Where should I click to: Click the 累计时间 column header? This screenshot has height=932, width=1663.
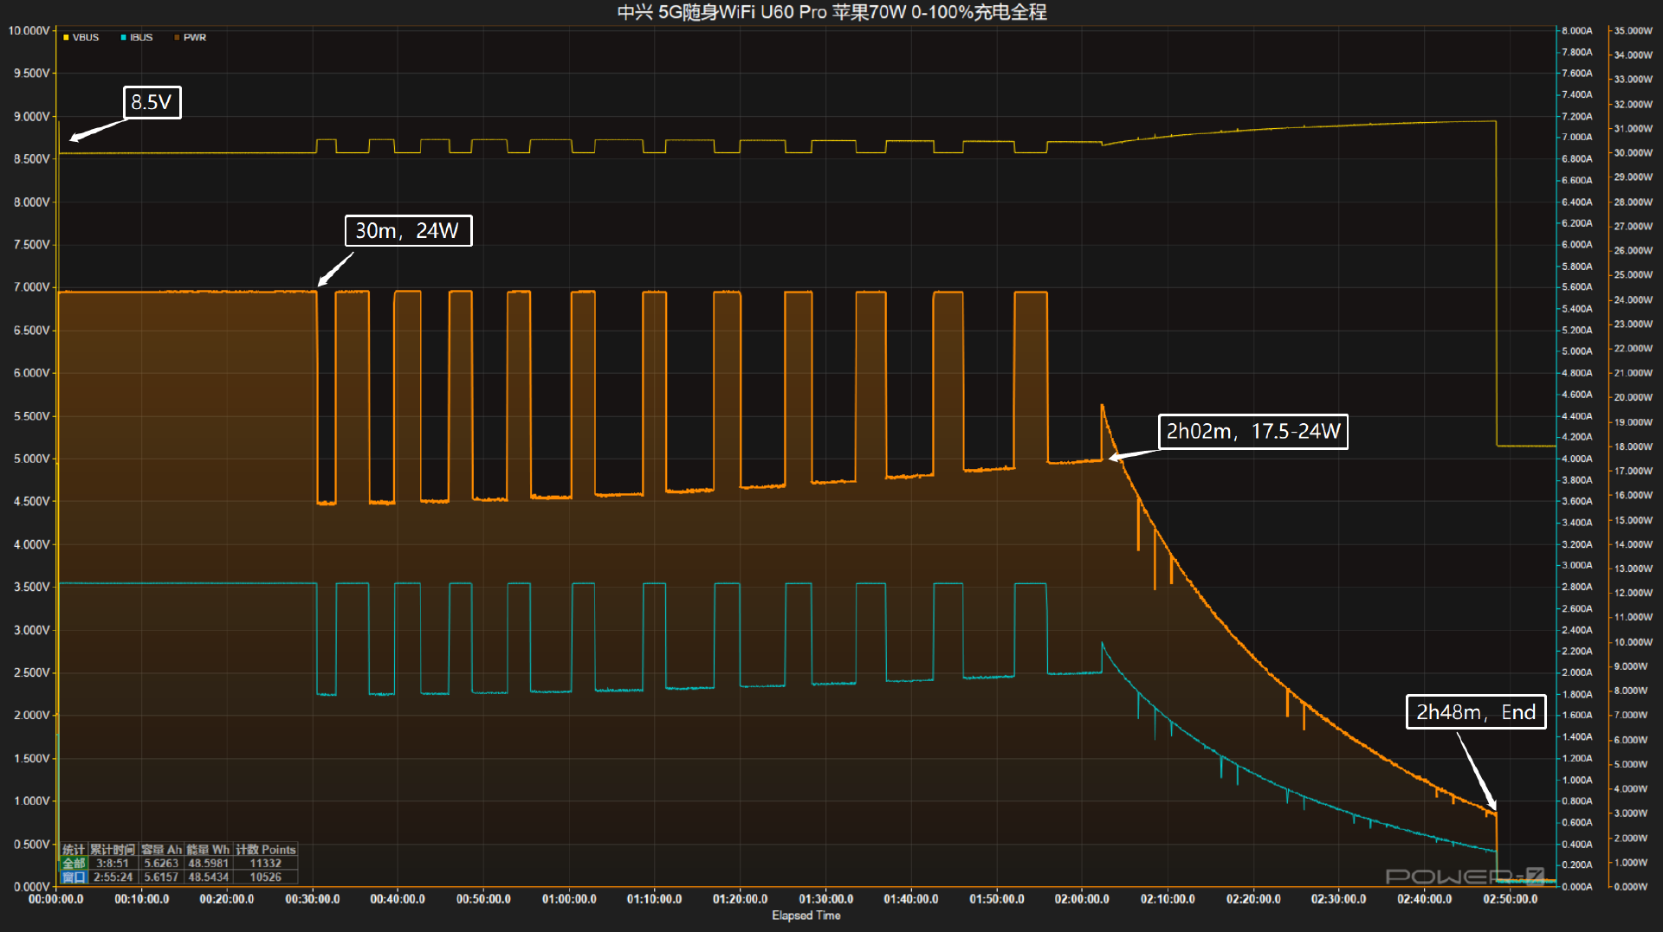point(113,850)
